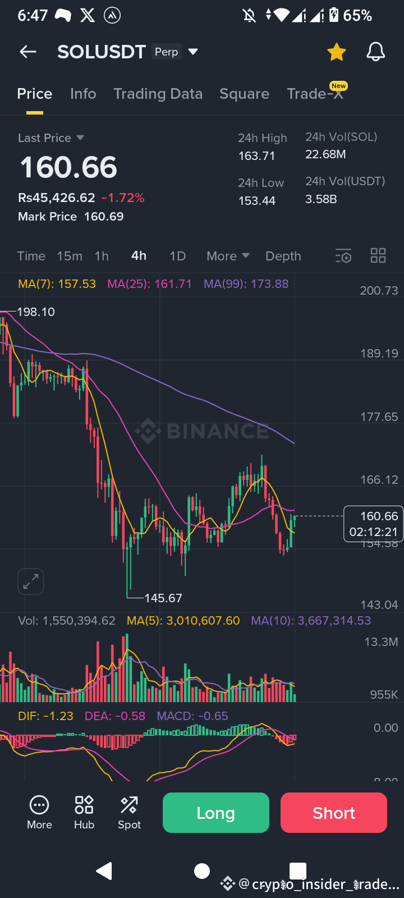
Task: Tap the fullscreen expand chart icon
Action: click(31, 581)
